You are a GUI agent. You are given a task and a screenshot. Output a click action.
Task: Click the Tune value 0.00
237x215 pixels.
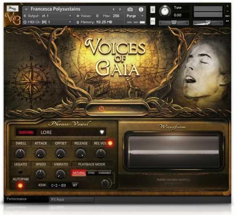click(178, 15)
